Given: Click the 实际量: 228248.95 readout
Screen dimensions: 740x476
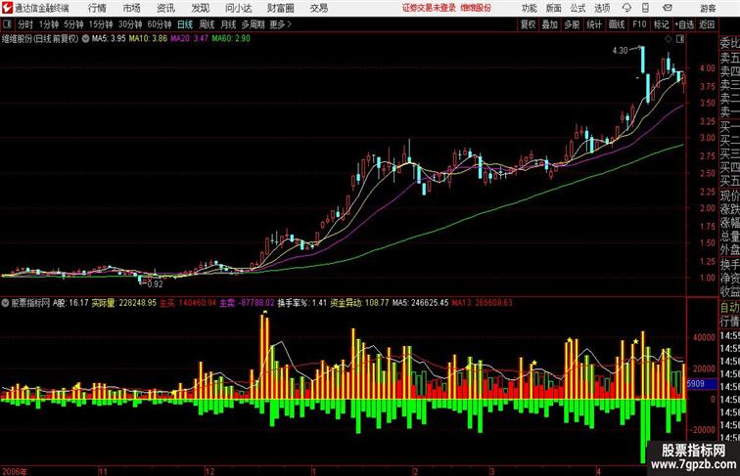Looking at the screenshot, I should point(123,303).
